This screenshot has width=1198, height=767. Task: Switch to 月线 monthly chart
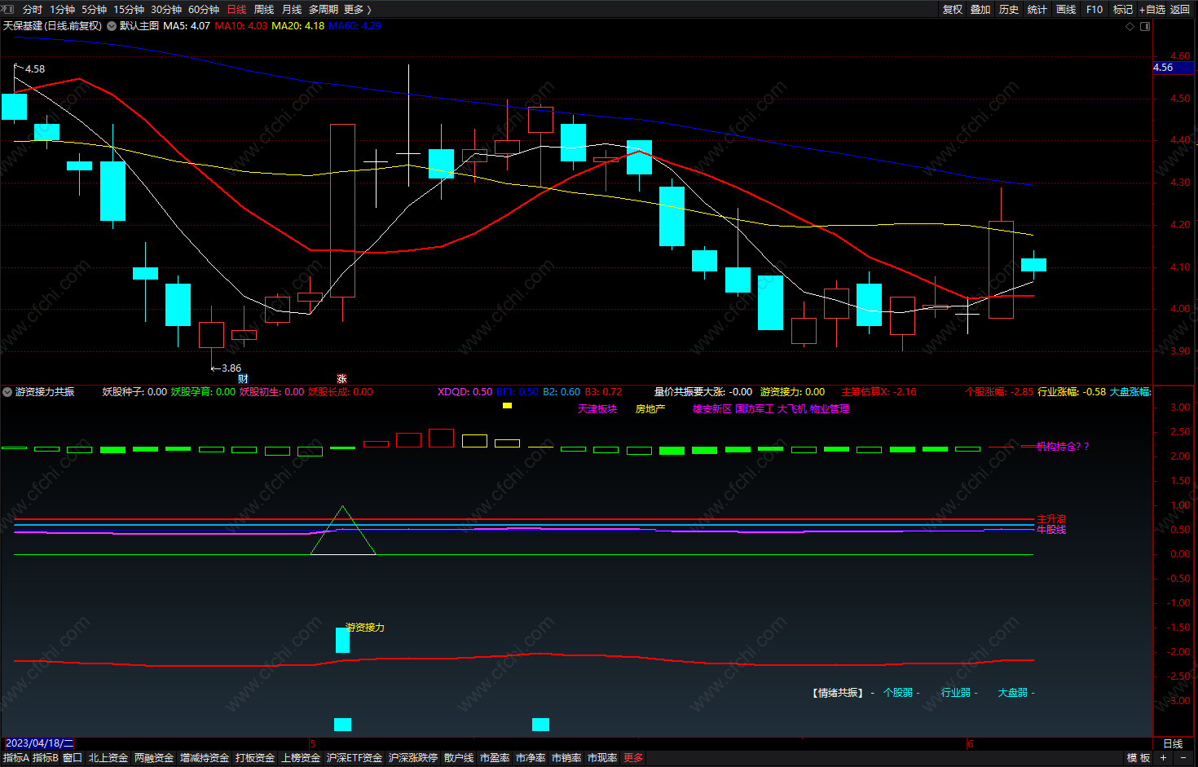[x=292, y=9]
